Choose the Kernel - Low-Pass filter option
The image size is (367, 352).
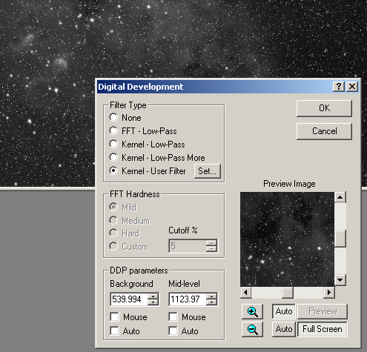[147, 145]
